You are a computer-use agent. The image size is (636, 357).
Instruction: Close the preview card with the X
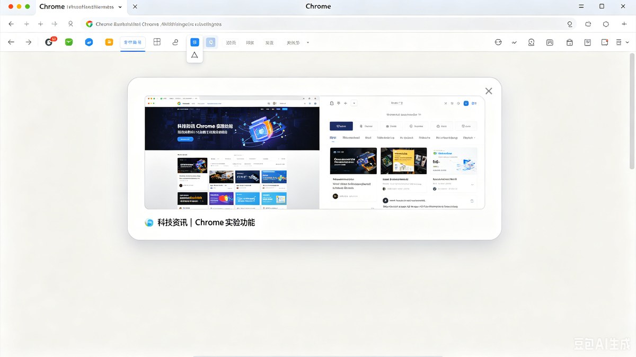point(489,91)
